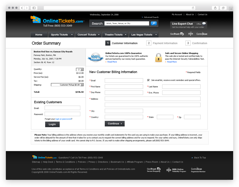Click the existing customer Email field
Viewport: 239px width, 187px height.
[x=62, y=108]
